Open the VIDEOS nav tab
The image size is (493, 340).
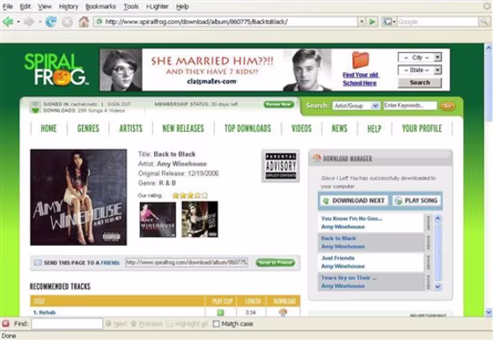tap(301, 129)
